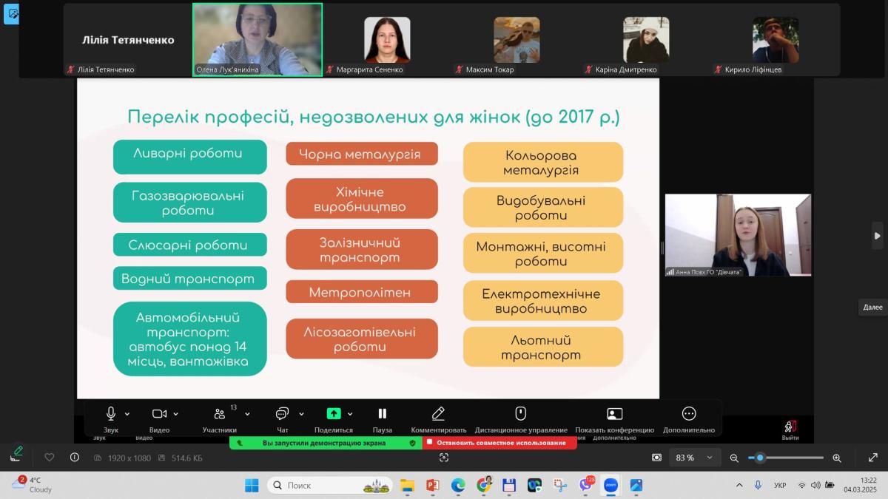Click the Дистанционное управление mouse icon

(x=521, y=413)
